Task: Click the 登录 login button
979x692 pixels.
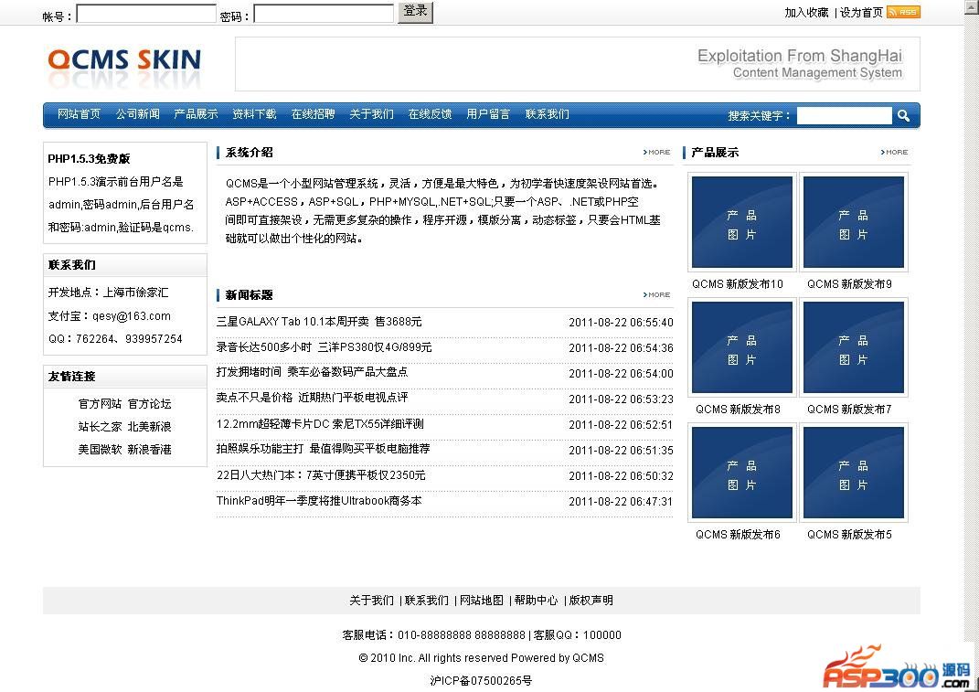Action: 415,12
